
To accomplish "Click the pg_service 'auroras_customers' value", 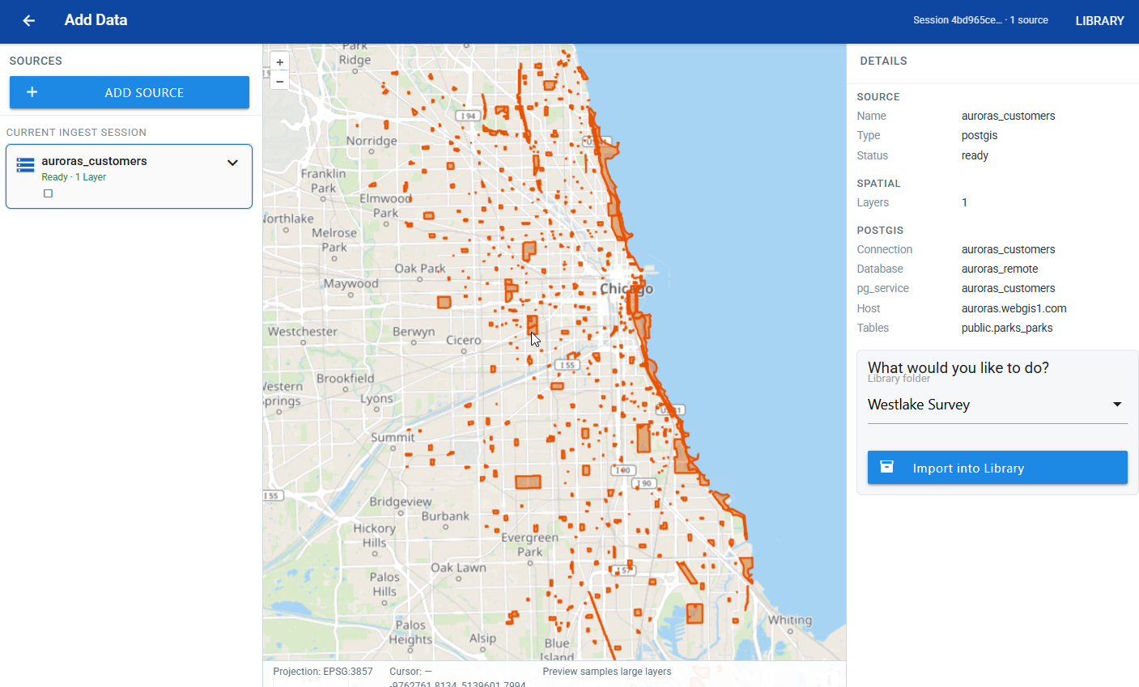I will tap(1008, 288).
